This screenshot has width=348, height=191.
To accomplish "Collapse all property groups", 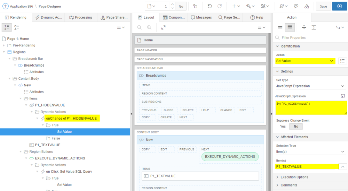I will pos(304,27).
